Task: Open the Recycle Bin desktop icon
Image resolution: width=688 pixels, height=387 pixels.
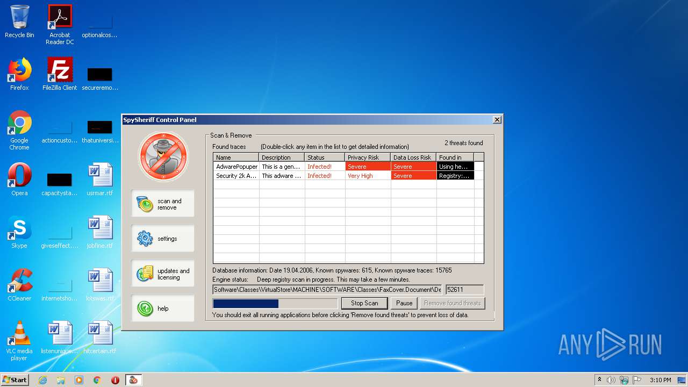Action: [x=19, y=22]
